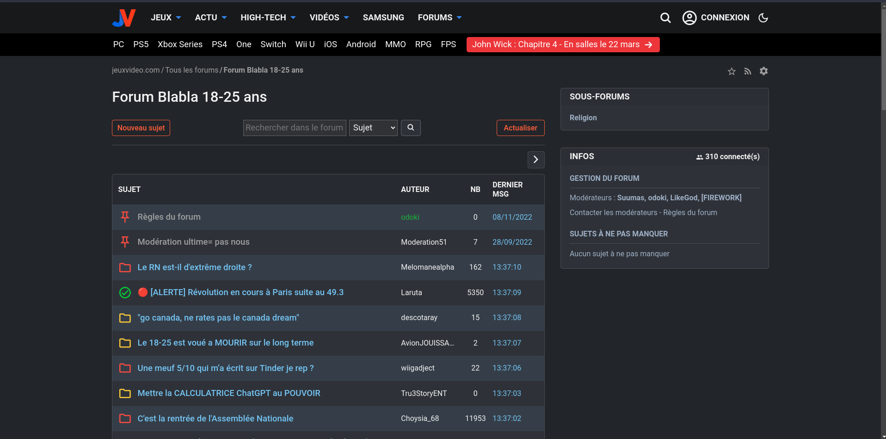Click the John Wick Chapitre 4 banner
The width and height of the screenshot is (886, 439).
click(562, 44)
